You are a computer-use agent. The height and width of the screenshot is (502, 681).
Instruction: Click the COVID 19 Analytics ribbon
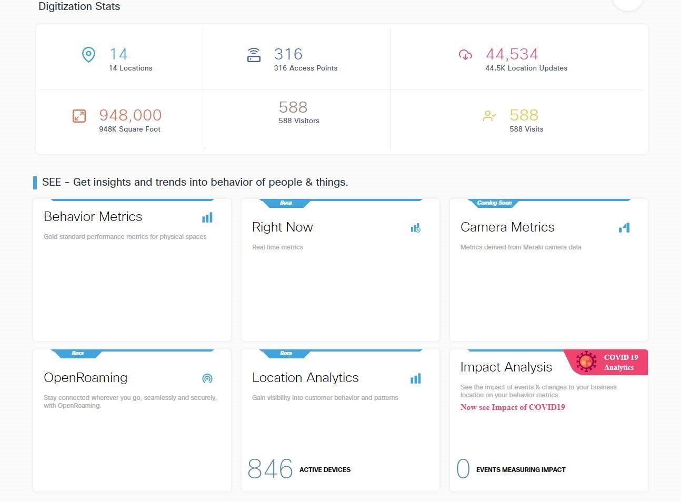(620, 362)
